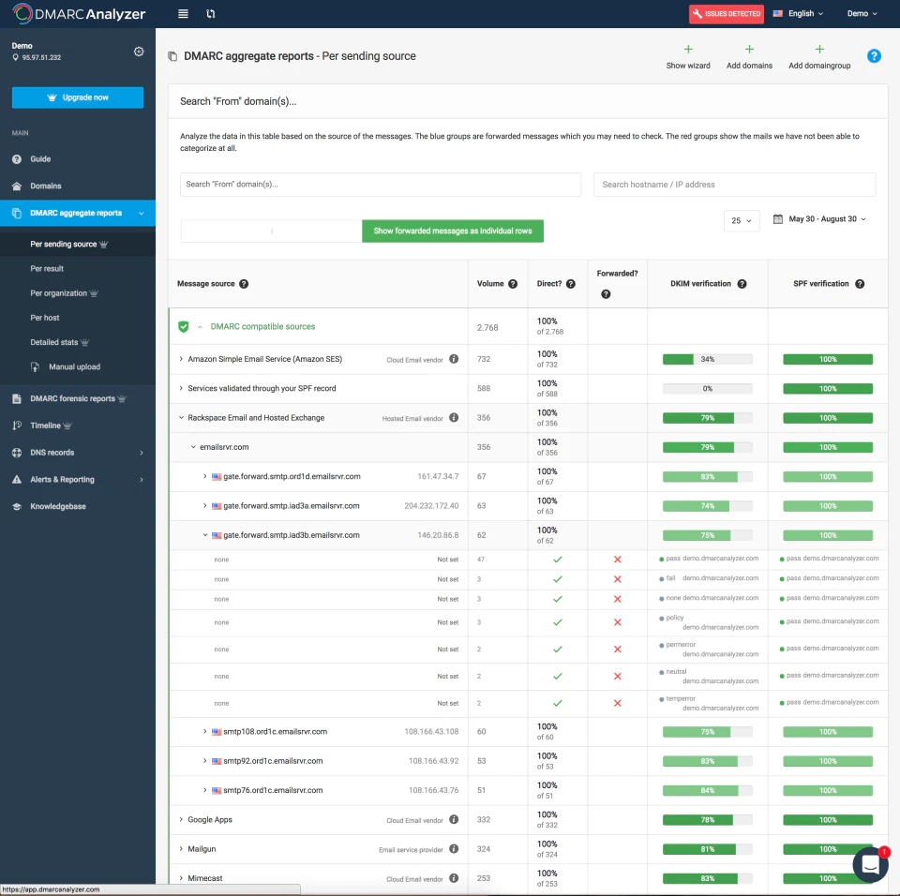Click the blue help question mark icon

tap(874, 55)
